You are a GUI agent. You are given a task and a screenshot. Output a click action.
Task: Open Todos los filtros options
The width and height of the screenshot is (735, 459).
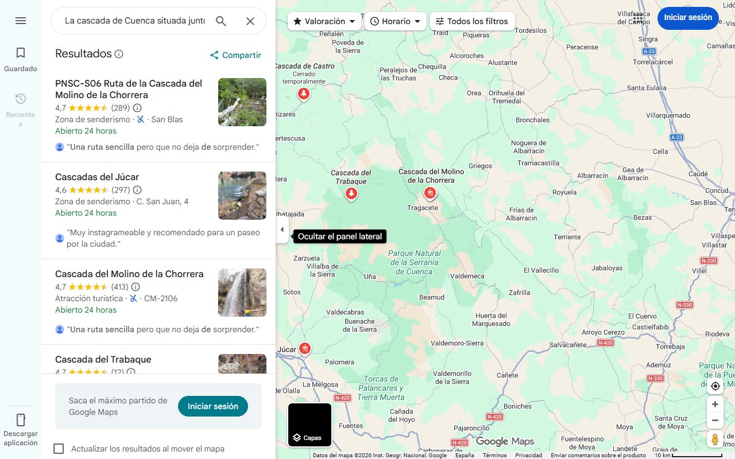click(x=472, y=21)
